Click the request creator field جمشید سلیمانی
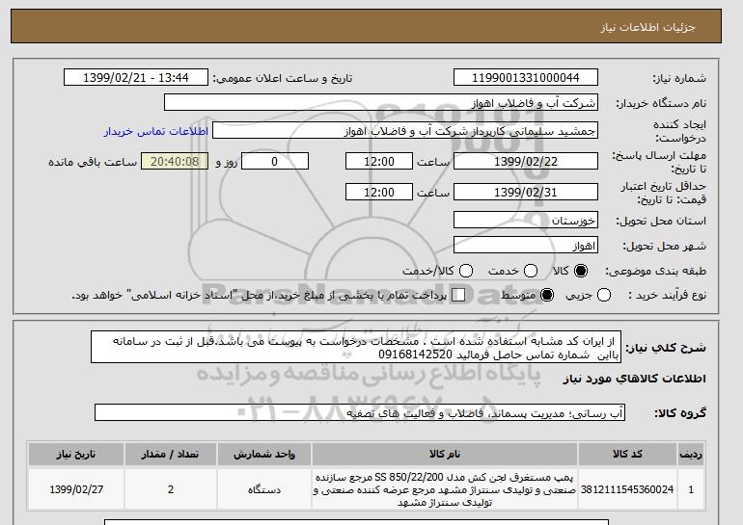 coord(405,131)
